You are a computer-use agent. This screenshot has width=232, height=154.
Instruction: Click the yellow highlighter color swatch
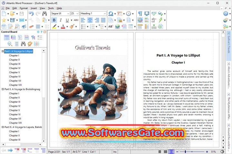coord(54,27)
